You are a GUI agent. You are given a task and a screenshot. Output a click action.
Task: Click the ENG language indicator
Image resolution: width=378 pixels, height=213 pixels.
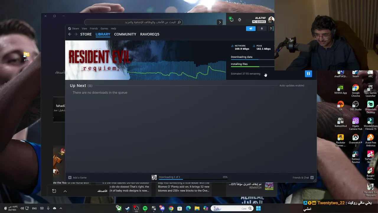click(35, 209)
